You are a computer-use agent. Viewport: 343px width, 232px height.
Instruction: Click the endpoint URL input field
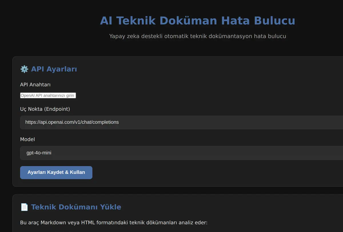(x=182, y=122)
